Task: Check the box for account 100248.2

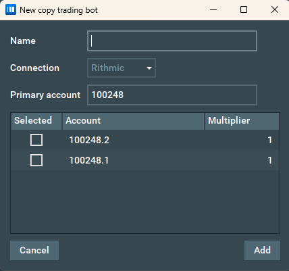Action: (36, 140)
